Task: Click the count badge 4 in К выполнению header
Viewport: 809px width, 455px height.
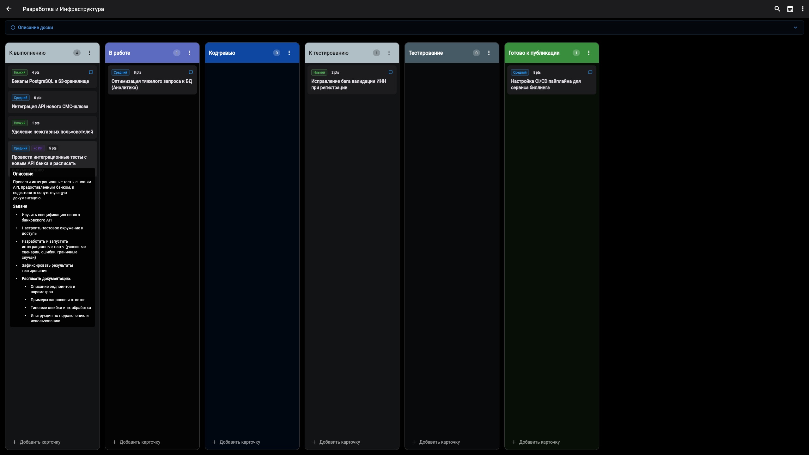Action: (77, 53)
